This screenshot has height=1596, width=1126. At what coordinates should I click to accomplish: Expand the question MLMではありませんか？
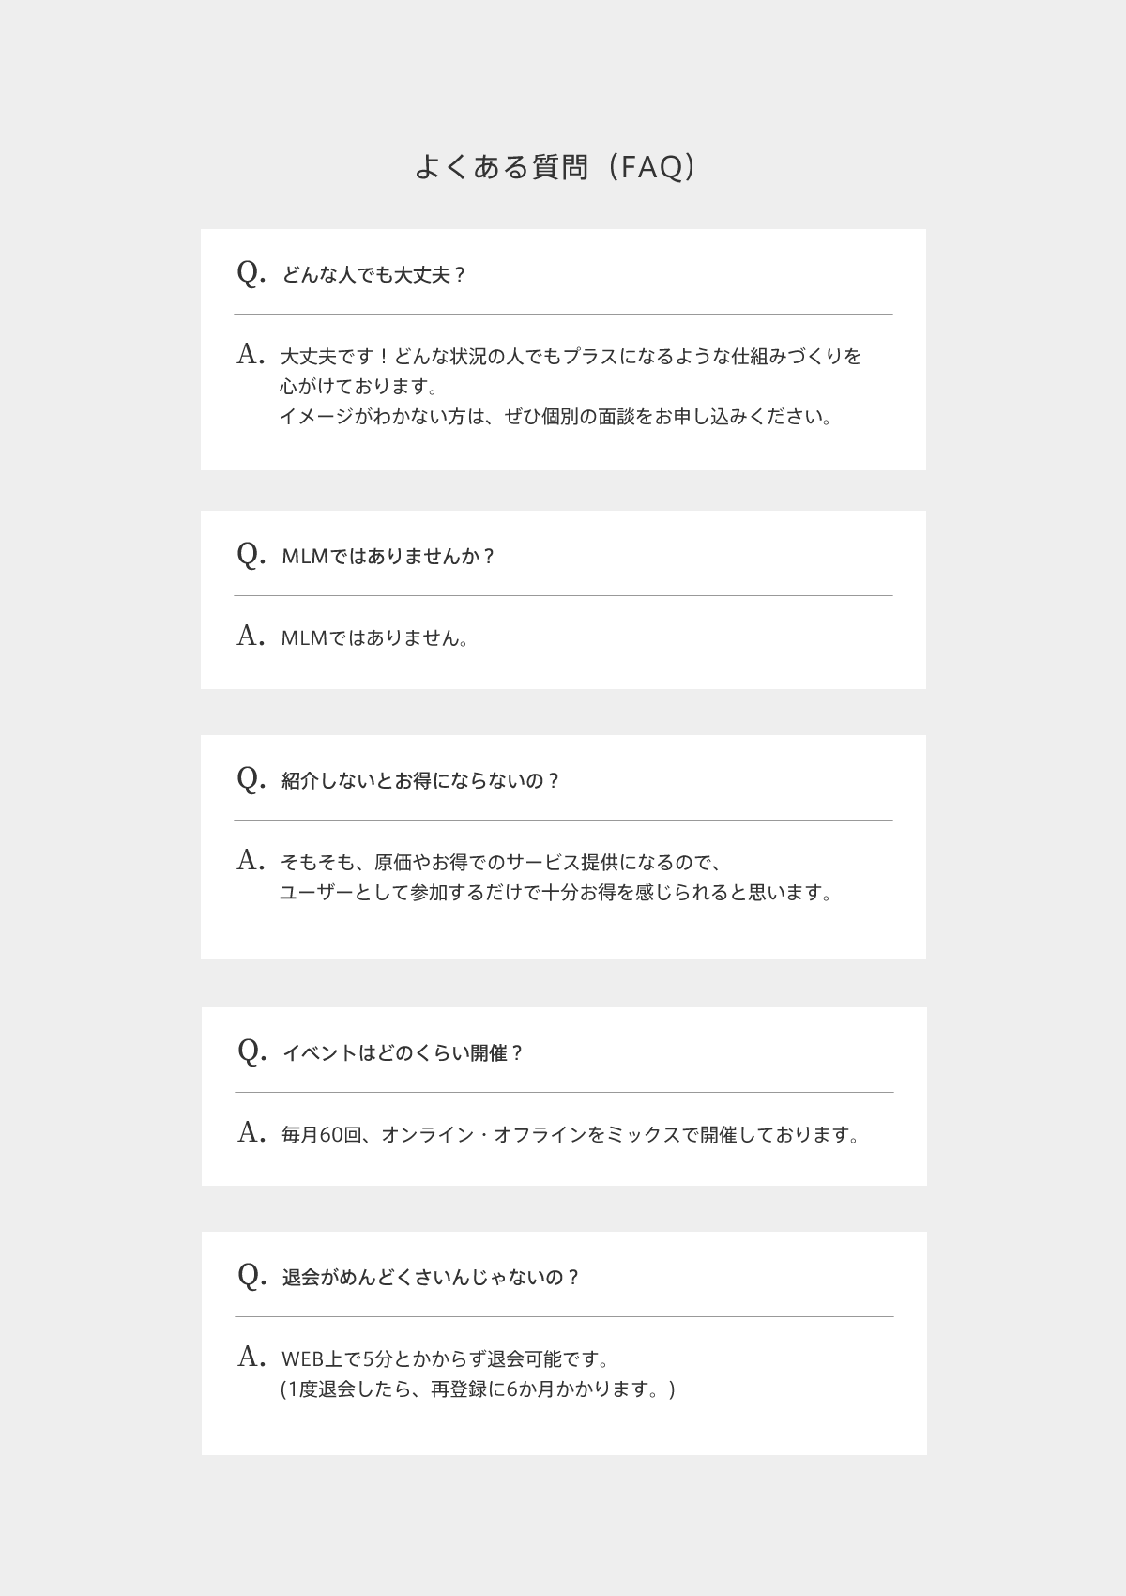pyautogui.click(x=388, y=556)
